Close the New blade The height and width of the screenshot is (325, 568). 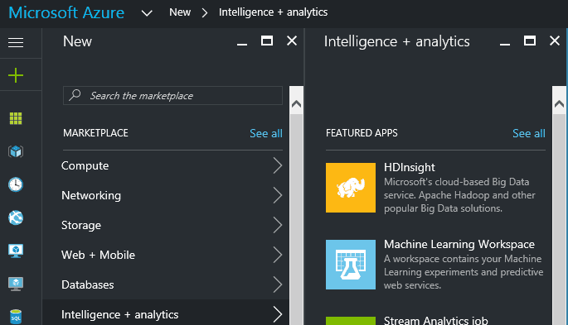(292, 41)
